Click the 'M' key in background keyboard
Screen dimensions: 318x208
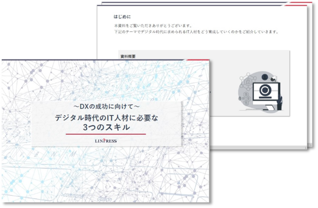(x=72, y=154)
